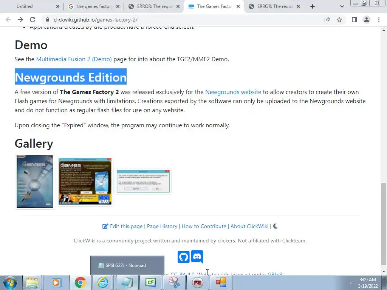
Task: Switch to the Untitled tab
Action: coord(31,6)
